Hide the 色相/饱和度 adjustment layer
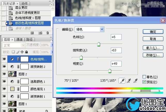This screenshot has width=166, height=112. click(4, 59)
